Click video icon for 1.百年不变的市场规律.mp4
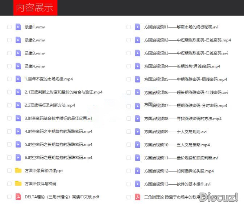This screenshot has width=244, height=206. pos(18,79)
